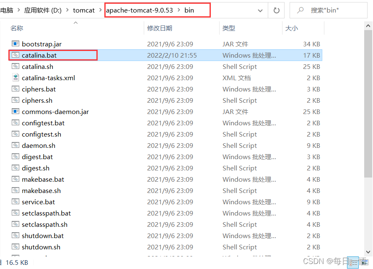Screen dimensions: 373x269
Task: Click the digest.bat file icon
Action: tap(16, 157)
